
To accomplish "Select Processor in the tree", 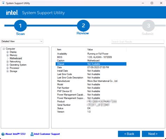I will pos(14,68).
